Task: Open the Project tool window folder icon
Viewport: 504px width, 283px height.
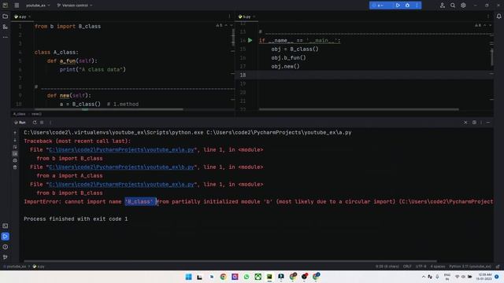Action: 6,17
